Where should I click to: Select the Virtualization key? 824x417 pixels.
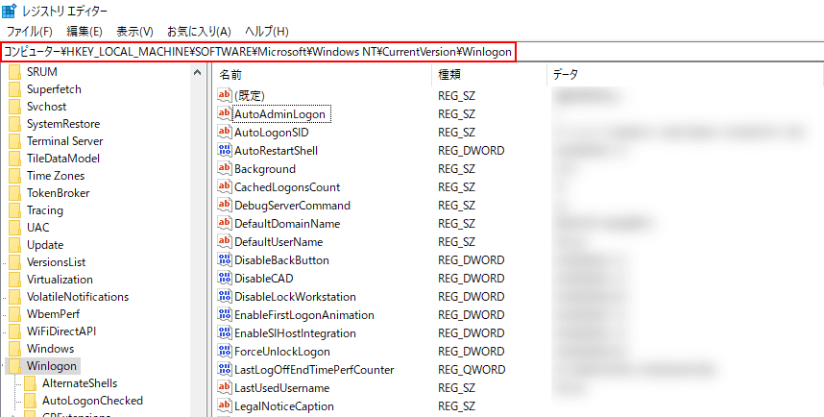tap(60, 280)
